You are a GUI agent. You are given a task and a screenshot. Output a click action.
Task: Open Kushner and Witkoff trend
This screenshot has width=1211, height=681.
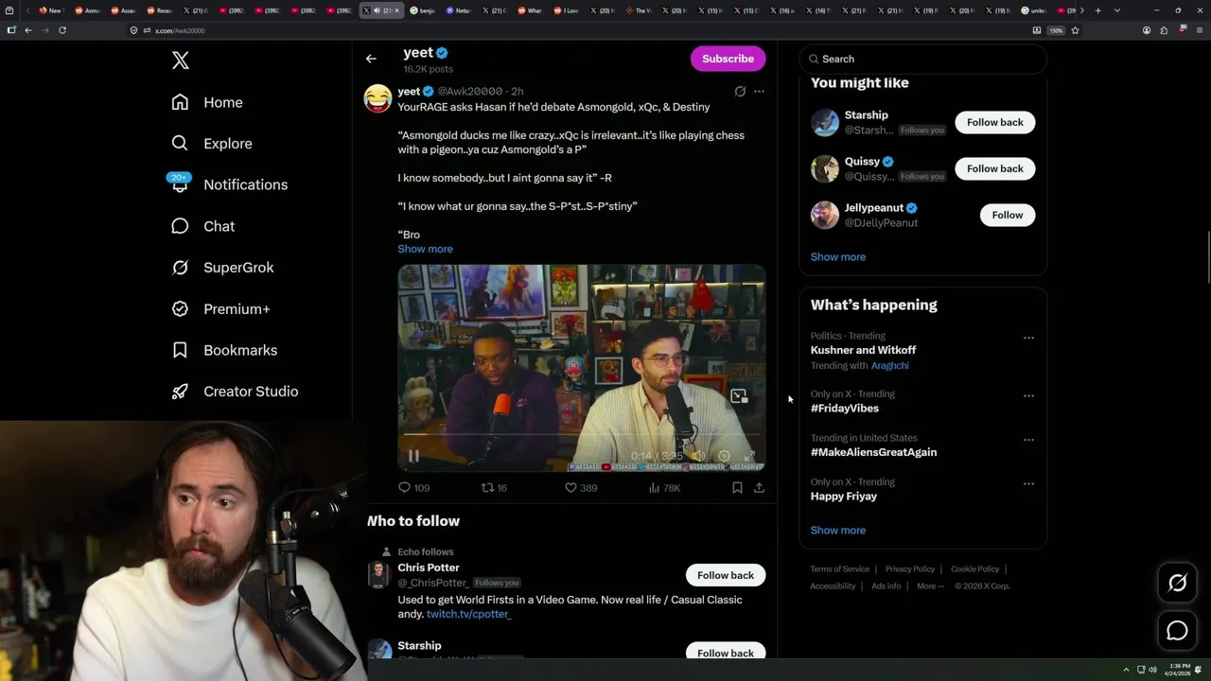coord(863,350)
